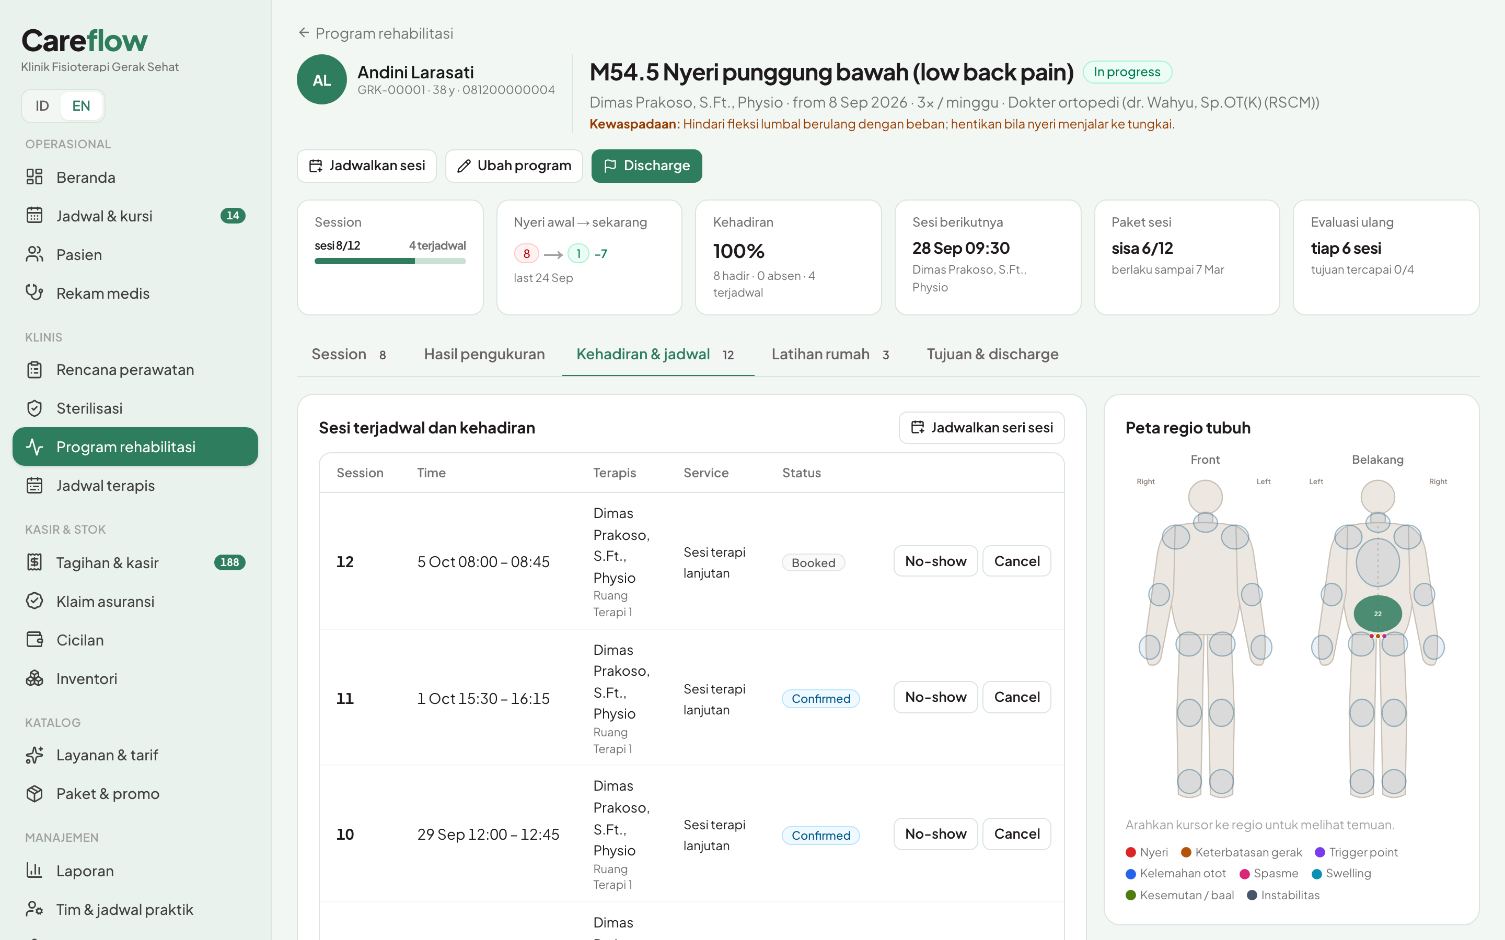Screen dimensions: 1505x940
Task: Open the Paket & promo package icon
Action: tap(34, 794)
